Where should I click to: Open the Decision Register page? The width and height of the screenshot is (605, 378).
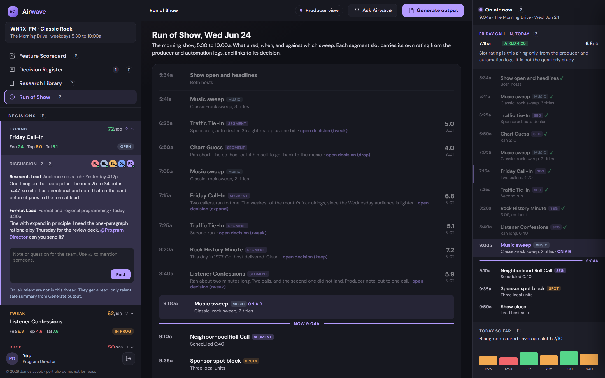41,69
